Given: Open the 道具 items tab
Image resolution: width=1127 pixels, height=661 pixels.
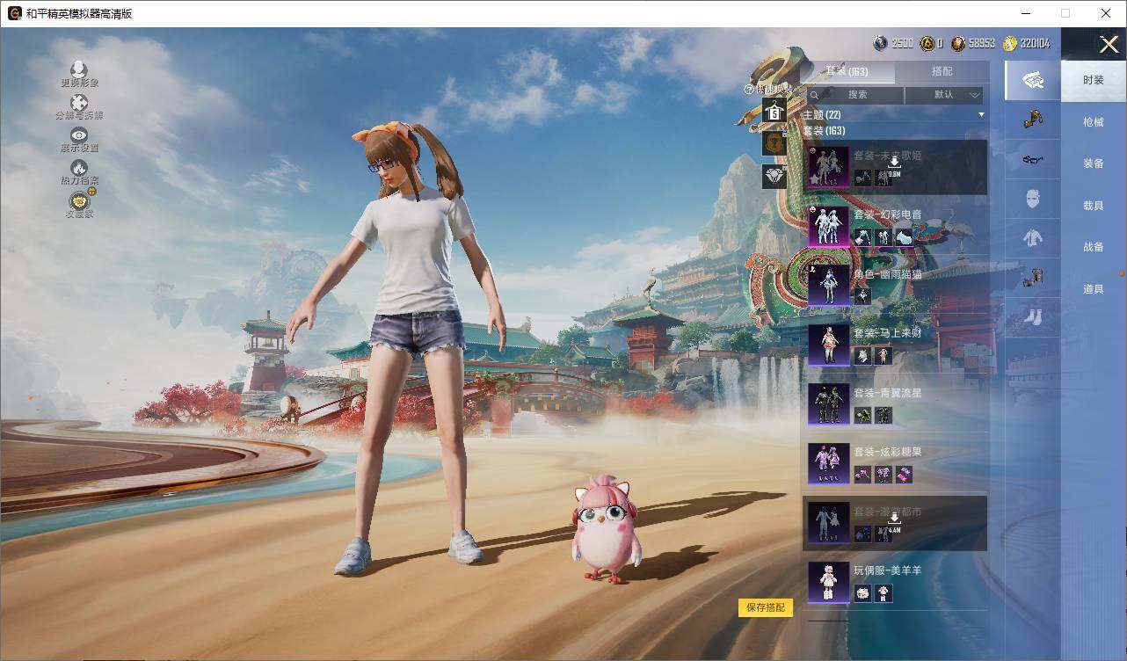Looking at the screenshot, I should point(1094,288).
